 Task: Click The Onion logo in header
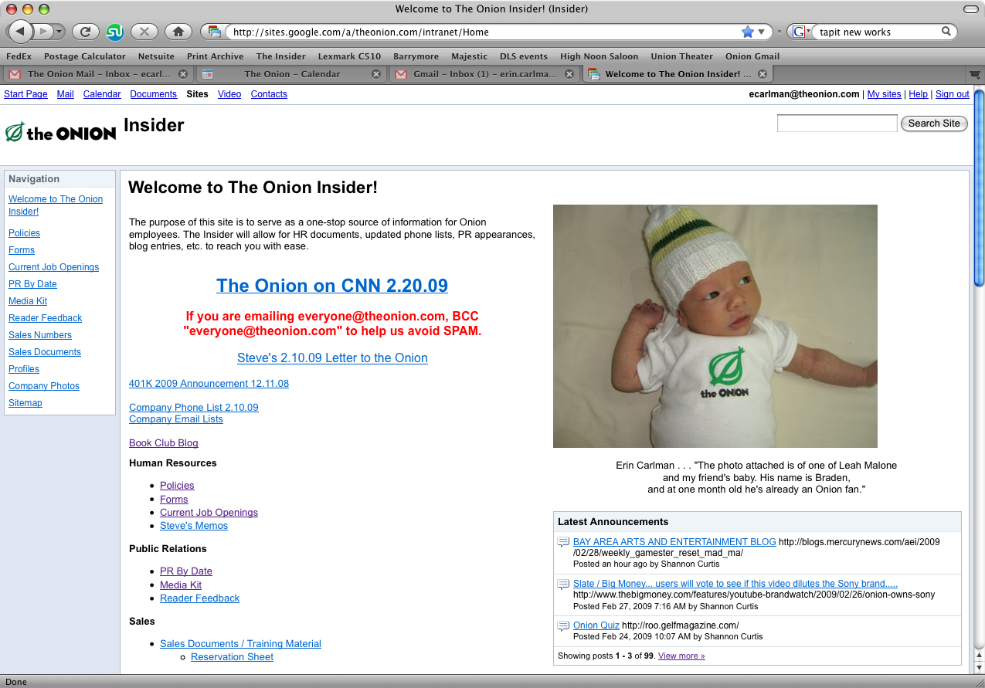pyautogui.click(x=60, y=132)
